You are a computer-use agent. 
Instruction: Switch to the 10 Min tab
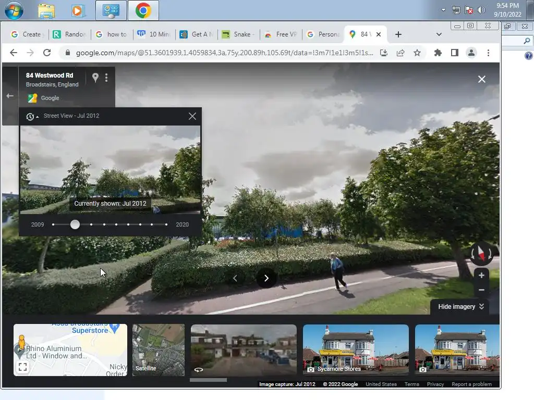tap(155, 34)
